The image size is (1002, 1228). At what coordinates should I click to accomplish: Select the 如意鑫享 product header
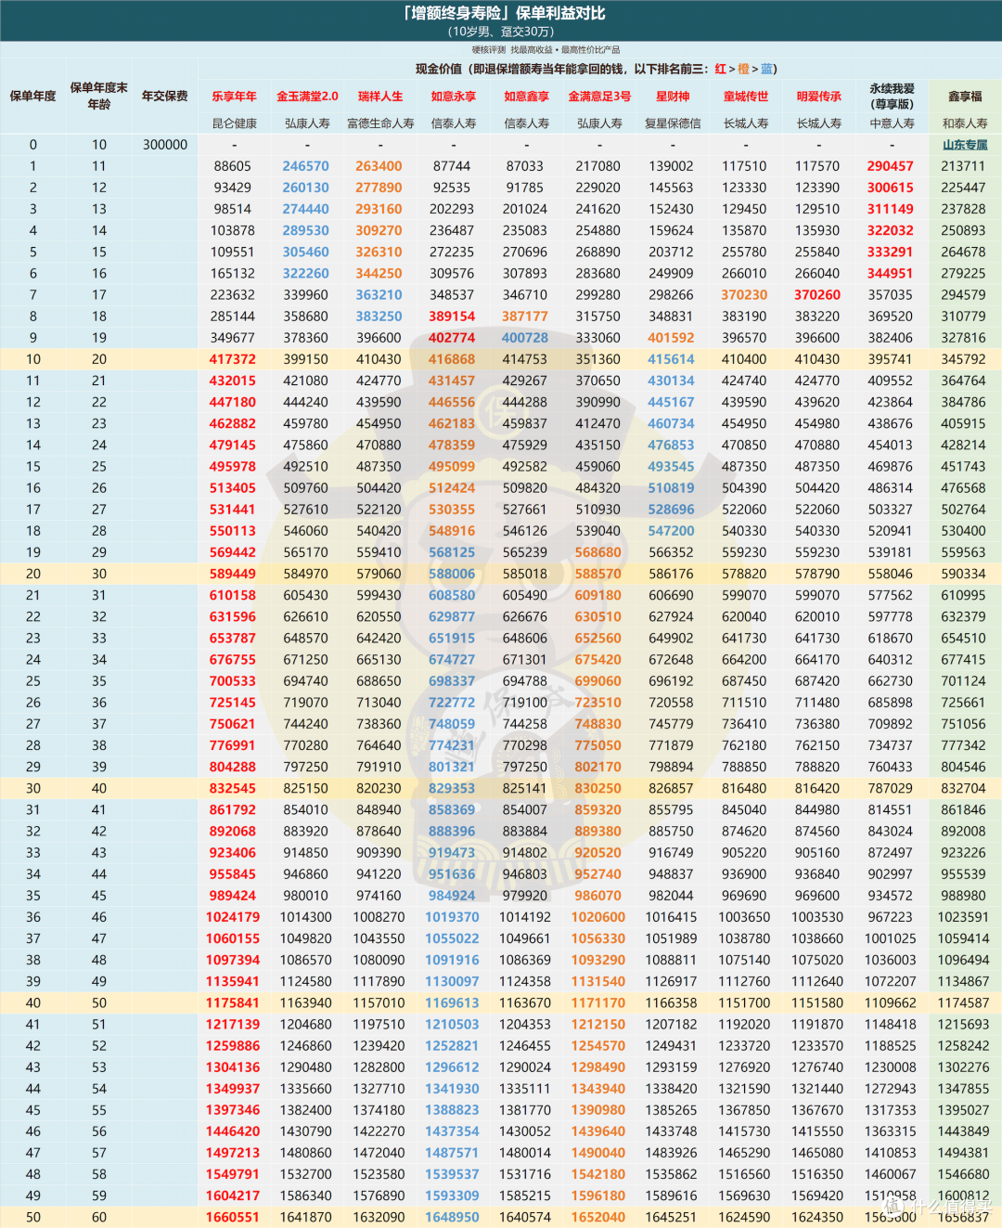coord(526,97)
